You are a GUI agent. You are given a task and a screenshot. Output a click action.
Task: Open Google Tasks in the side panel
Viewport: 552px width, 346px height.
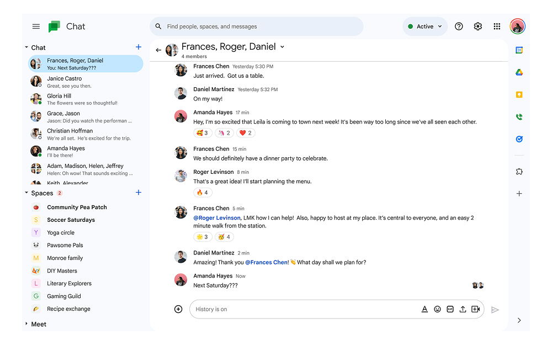coord(519,139)
